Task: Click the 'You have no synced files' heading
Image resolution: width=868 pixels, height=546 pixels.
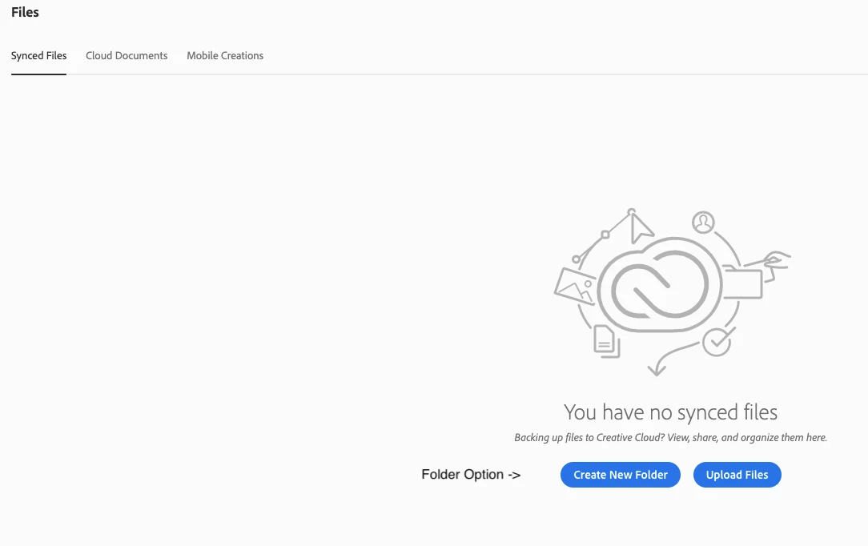Action: point(670,412)
